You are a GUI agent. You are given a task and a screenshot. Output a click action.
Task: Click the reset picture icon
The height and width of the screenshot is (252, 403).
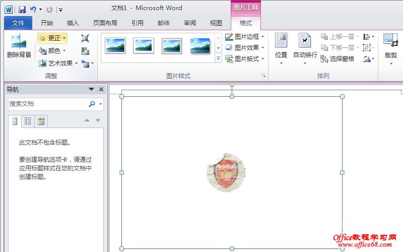pos(85,64)
